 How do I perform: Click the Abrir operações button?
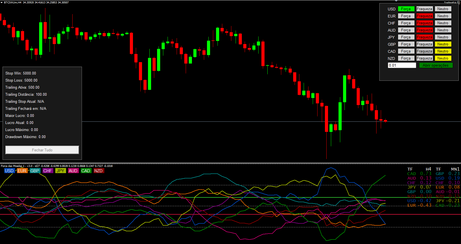[x=435, y=65]
